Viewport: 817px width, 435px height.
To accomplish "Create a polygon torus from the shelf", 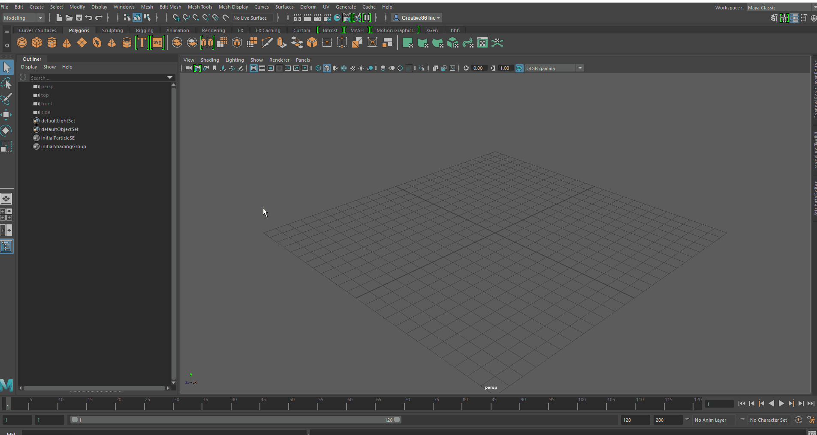I will pos(97,42).
